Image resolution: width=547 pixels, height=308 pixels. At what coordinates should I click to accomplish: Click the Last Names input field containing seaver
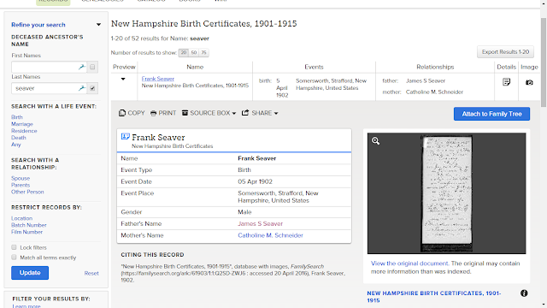pos(49,88)
